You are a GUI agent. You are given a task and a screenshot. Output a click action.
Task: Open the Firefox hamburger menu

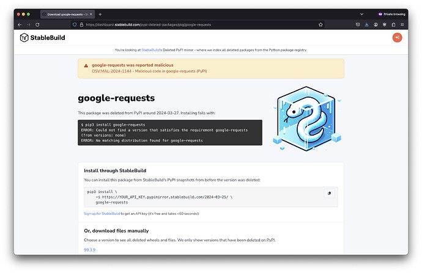point(402,24)
